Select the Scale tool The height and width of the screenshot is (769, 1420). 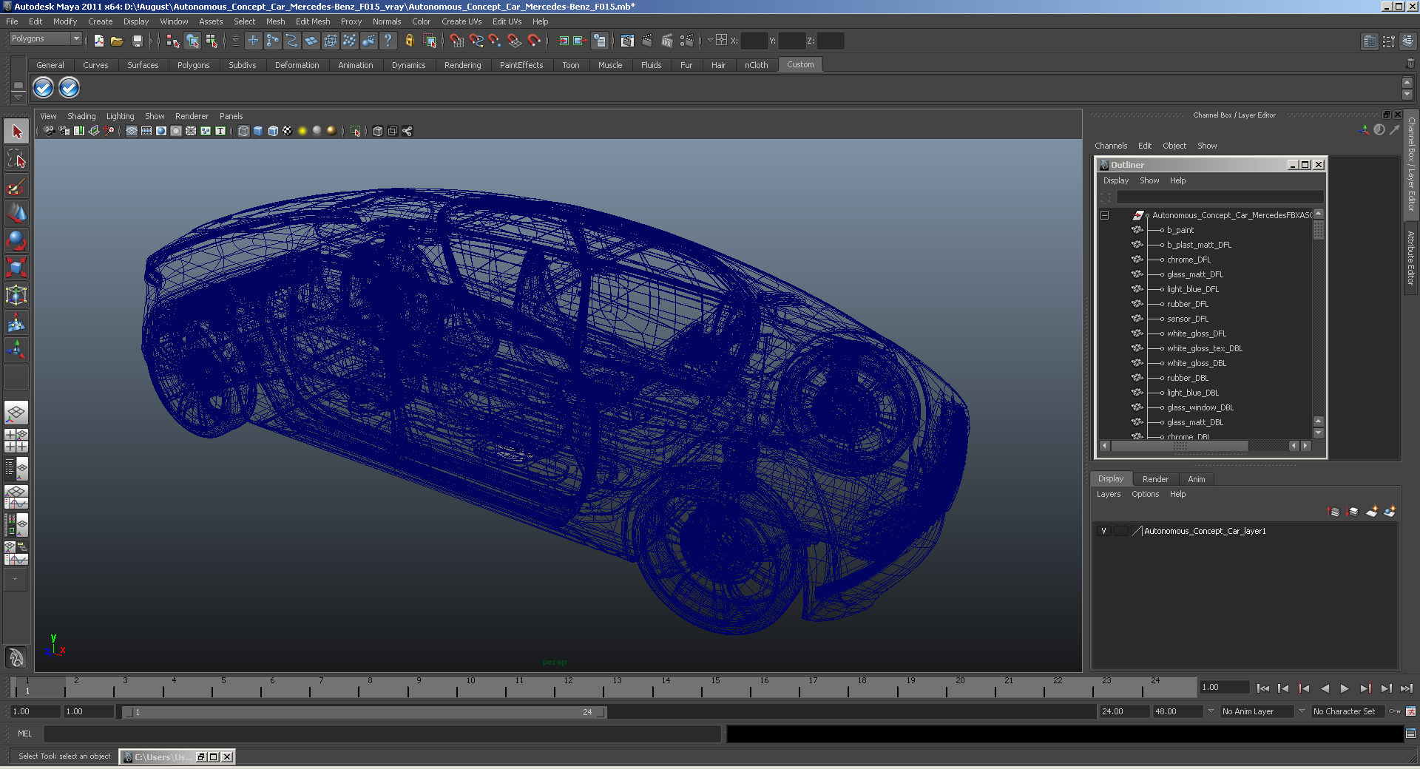pos(16,267)
